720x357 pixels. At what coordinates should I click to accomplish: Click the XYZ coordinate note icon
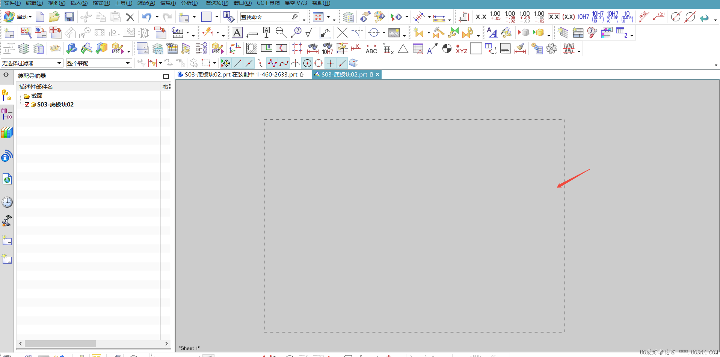coord(462,49)
